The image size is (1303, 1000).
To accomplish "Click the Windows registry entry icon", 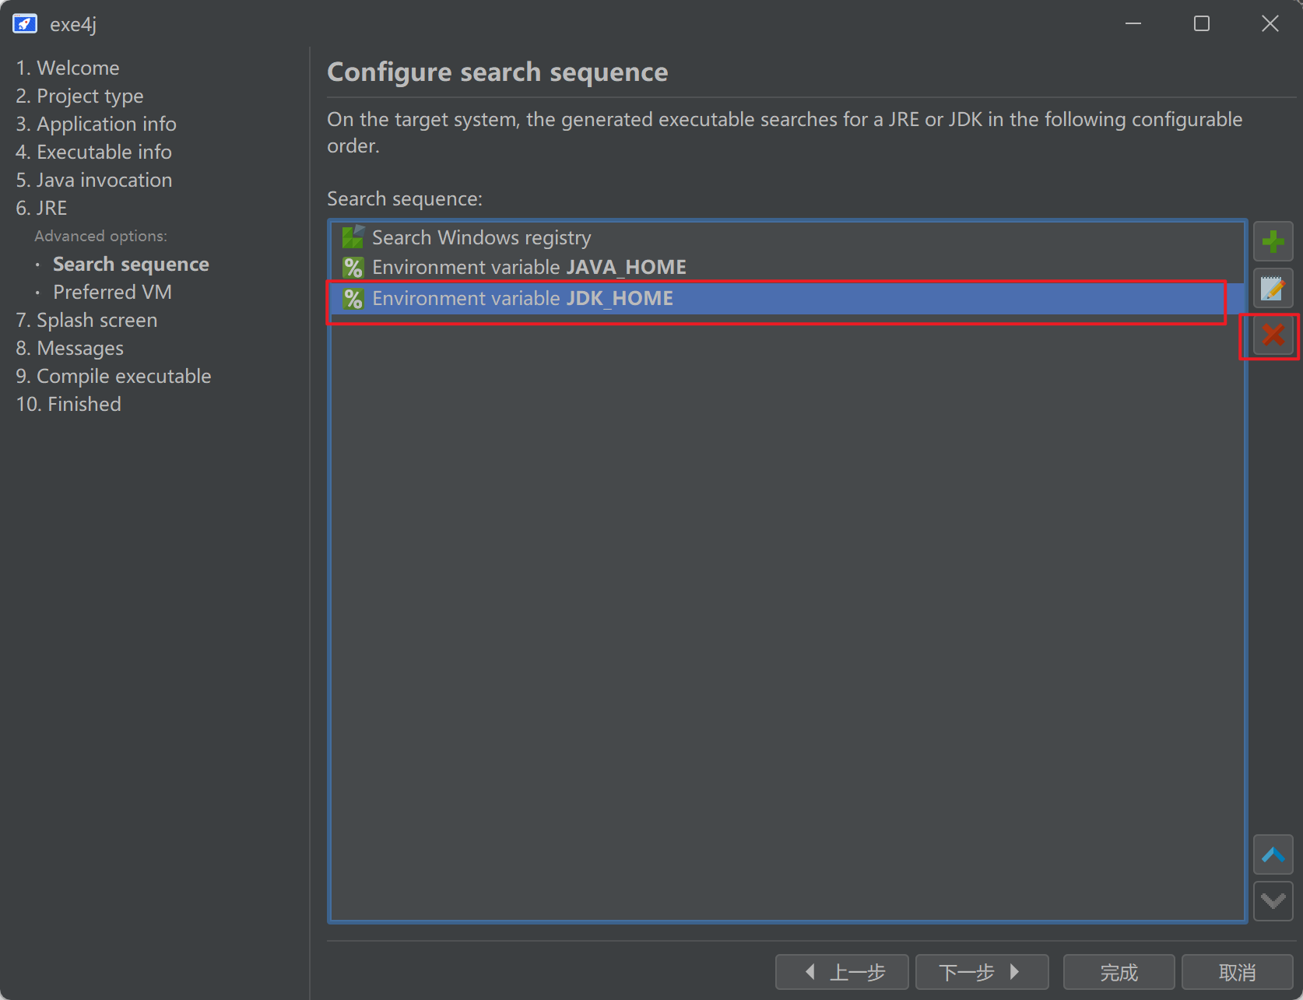I will [353, 237].
